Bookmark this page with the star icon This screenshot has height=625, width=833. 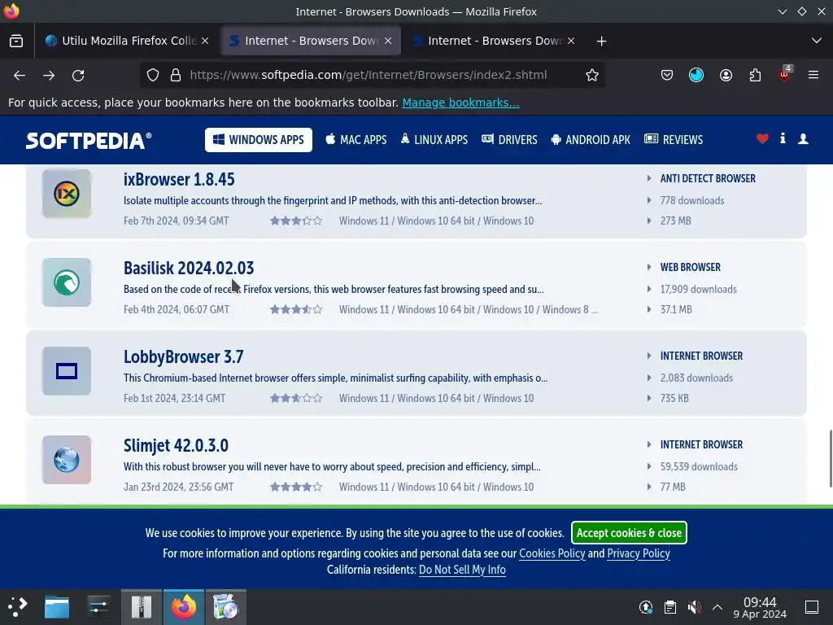[592, 76]
